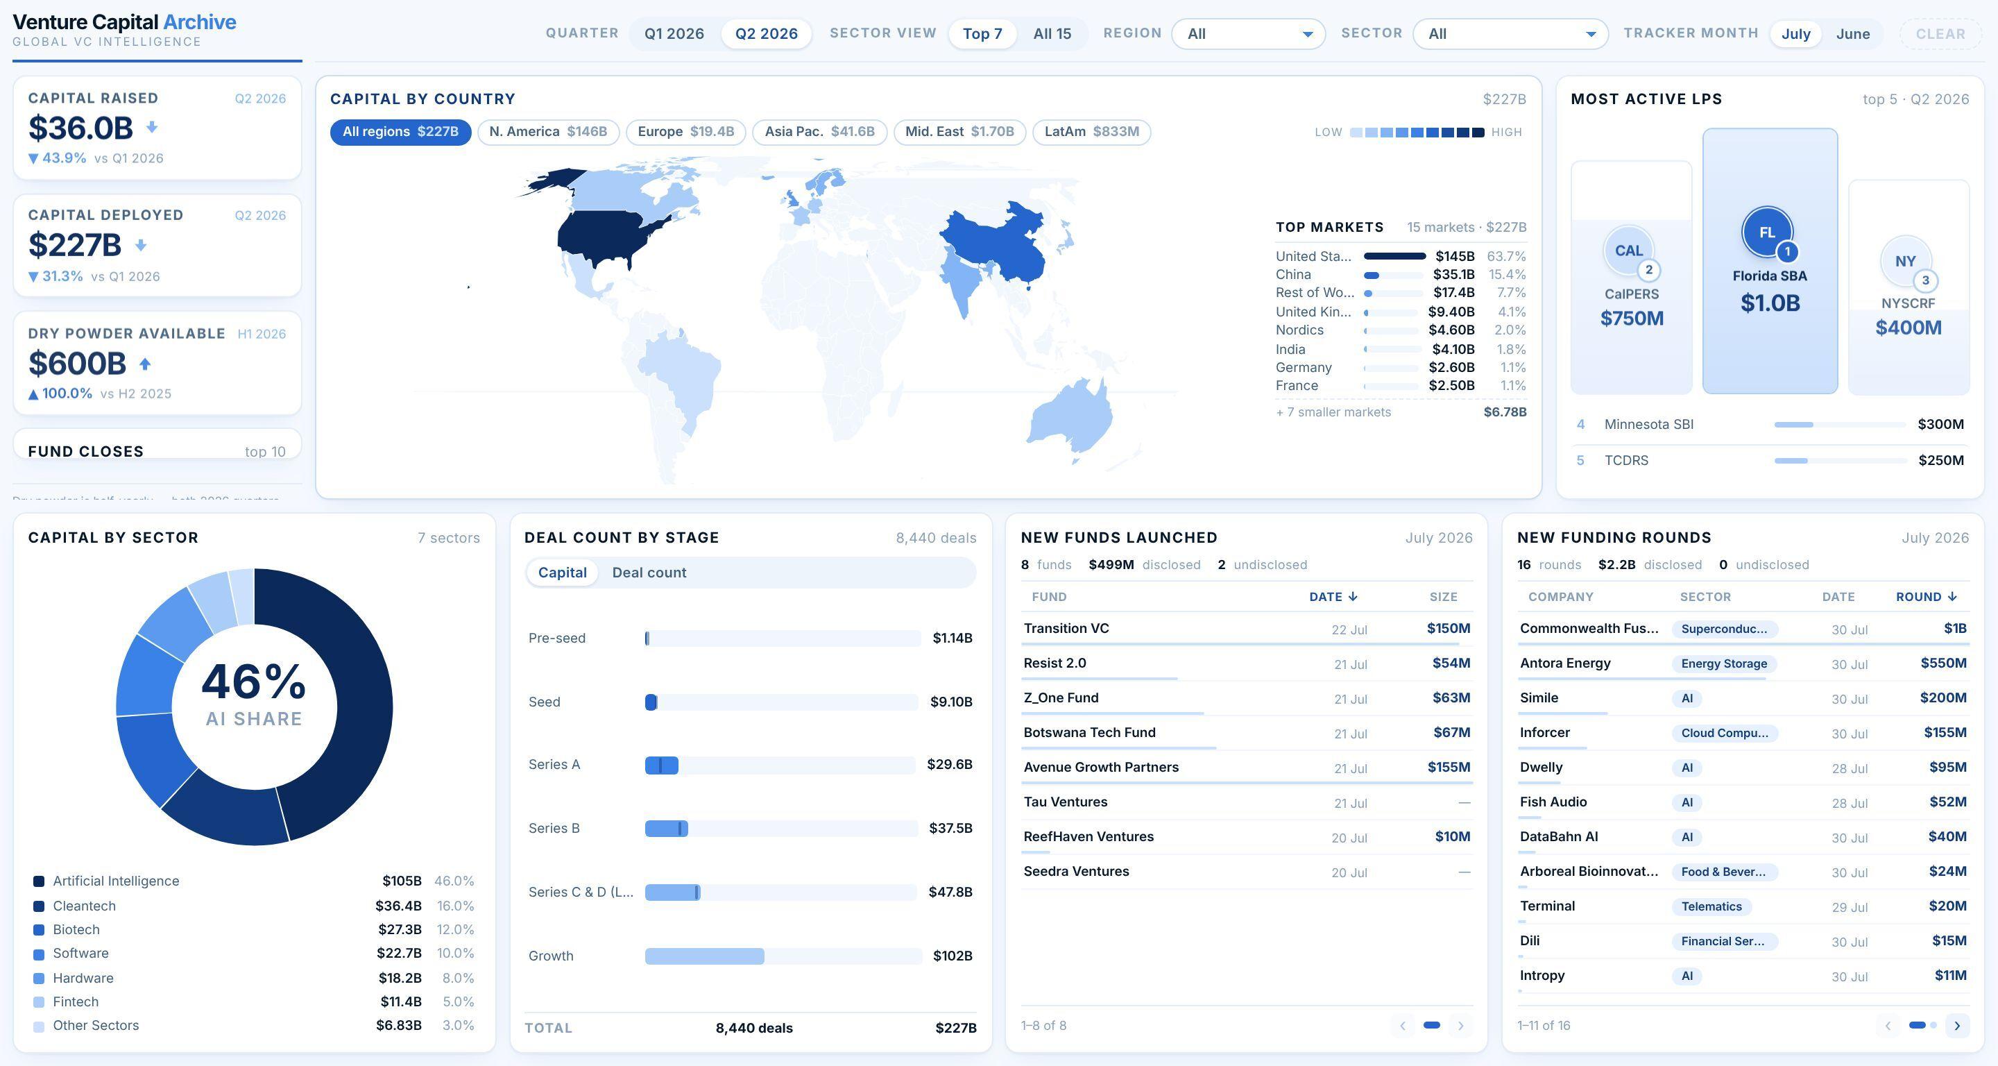Click the Capital Raised down arrow indicator

click(152, 127)
